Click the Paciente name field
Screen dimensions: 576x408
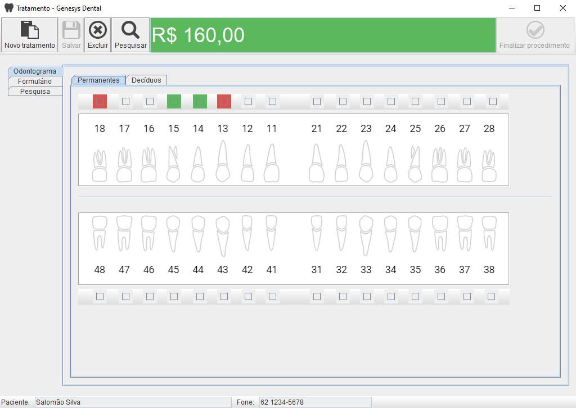(133, 402)
